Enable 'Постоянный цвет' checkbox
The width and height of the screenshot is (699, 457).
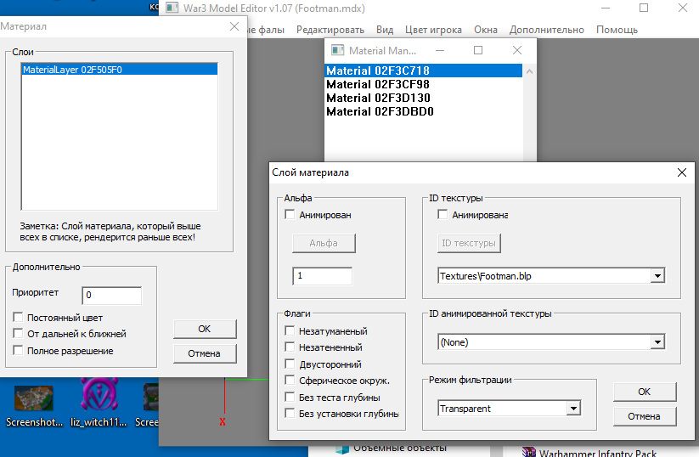click(18, 318)
